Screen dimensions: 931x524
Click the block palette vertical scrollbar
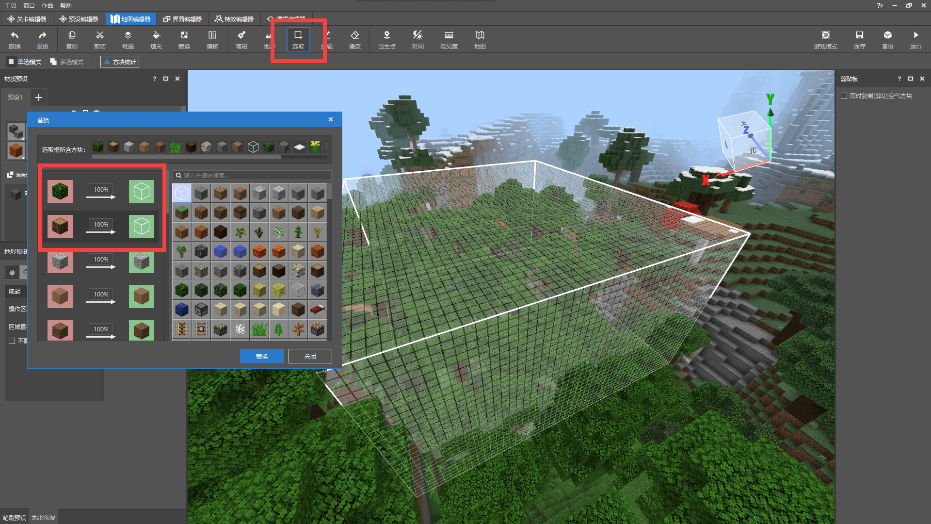[330, 192]
